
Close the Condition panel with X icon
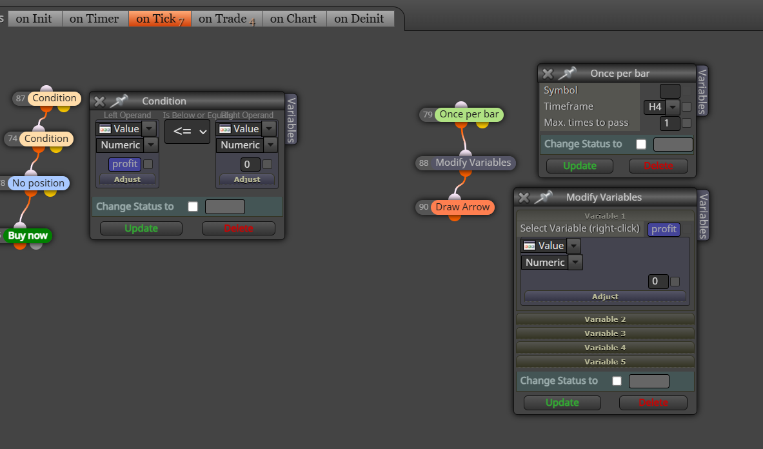tap(99, 101)
